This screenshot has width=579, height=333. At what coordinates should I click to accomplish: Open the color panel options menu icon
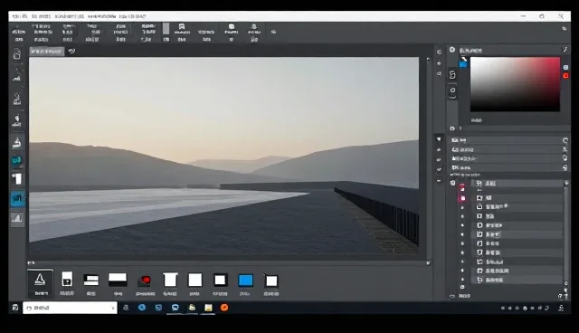point(565,50)
